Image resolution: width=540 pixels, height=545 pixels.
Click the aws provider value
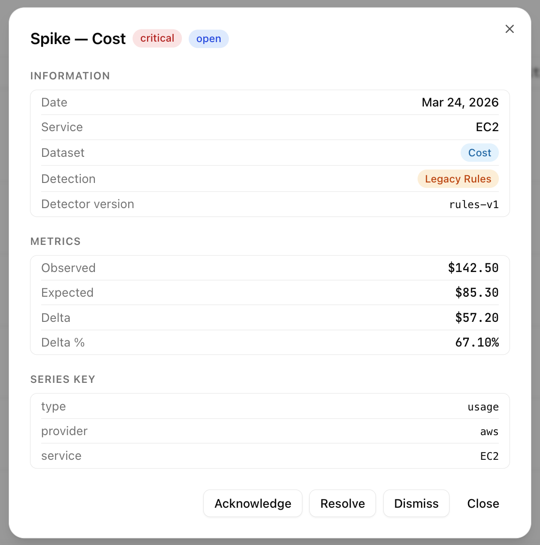pos(489,432)
